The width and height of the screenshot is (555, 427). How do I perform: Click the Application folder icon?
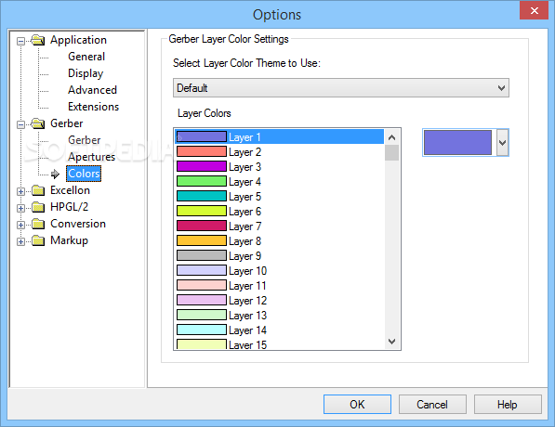[x=38, y=40]
